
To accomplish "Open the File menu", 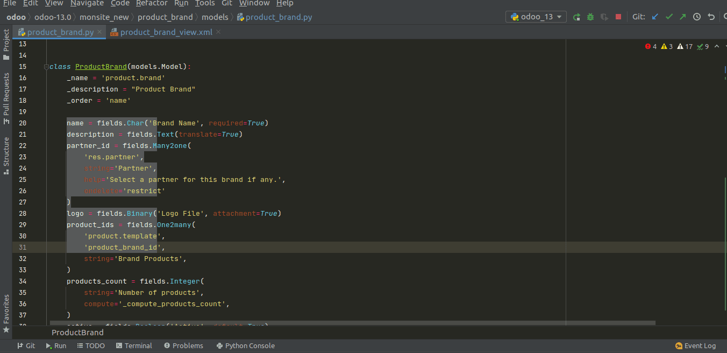I will tap(9, 3).
